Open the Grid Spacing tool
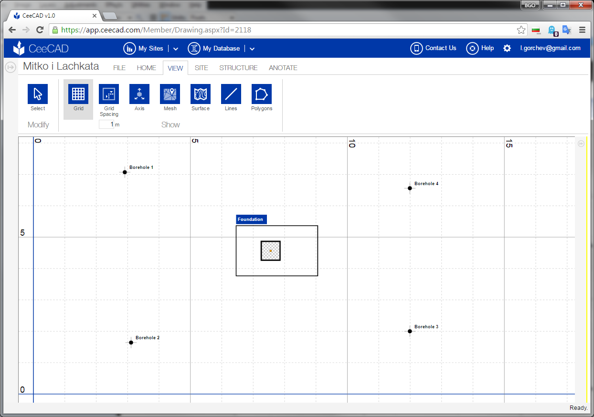The width and height of the screenshot is (594, 417). pos(109,94)
